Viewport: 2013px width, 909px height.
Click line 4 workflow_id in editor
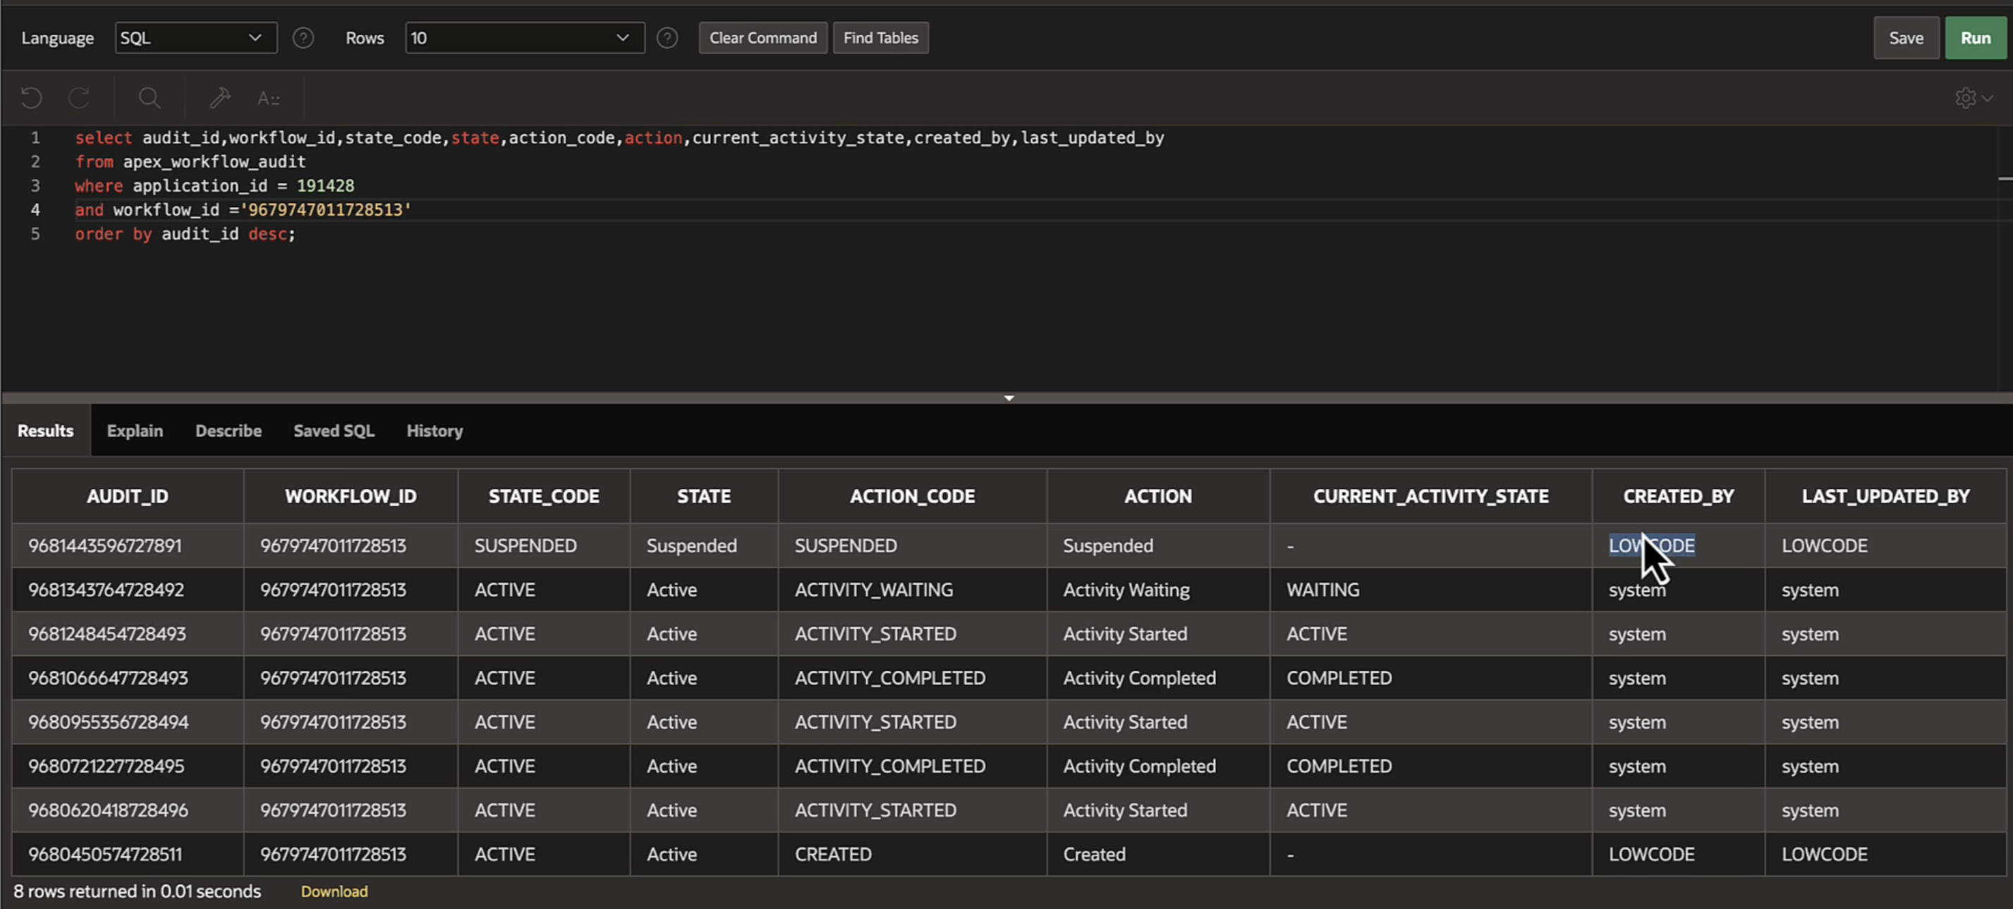[x=166, y=209]
